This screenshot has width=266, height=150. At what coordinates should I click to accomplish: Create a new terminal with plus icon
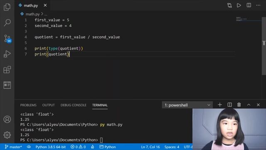click(220, 105)
